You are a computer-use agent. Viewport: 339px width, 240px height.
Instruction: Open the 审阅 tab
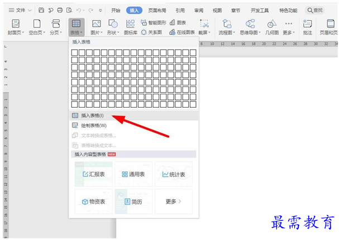(x=199, y=11)
